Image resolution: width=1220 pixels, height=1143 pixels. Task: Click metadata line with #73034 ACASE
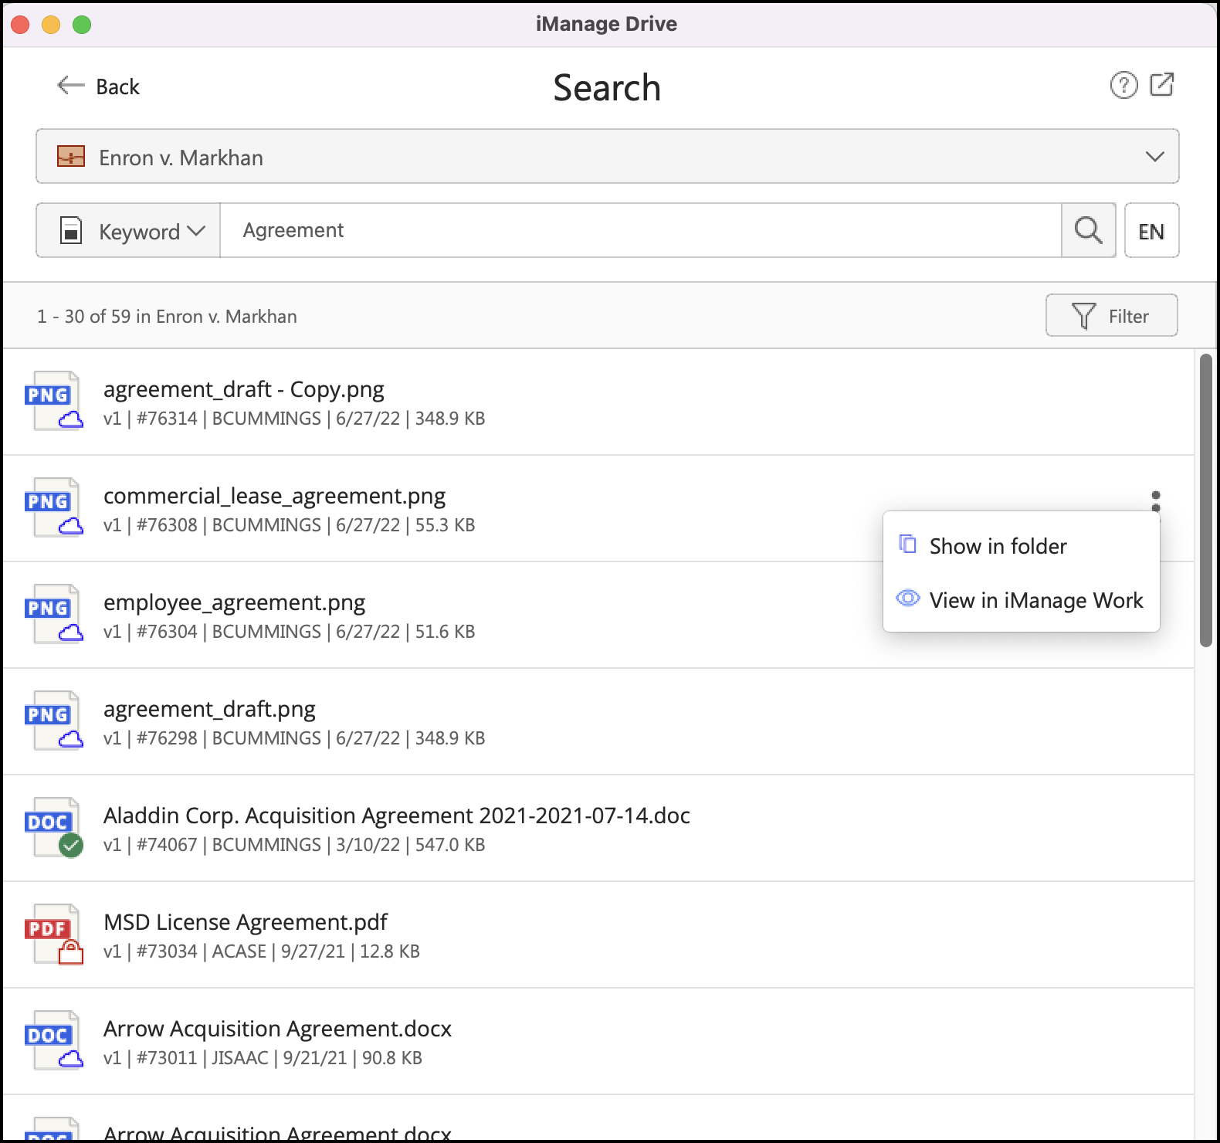[262, 951]
